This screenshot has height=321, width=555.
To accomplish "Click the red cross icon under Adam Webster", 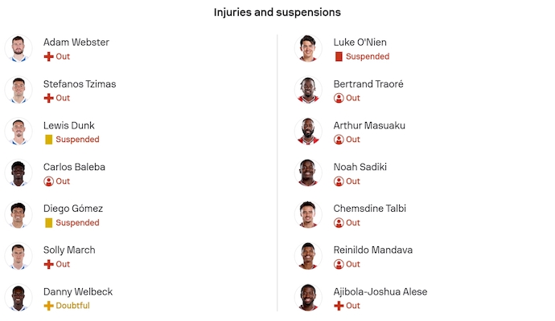I will (48, 57).
